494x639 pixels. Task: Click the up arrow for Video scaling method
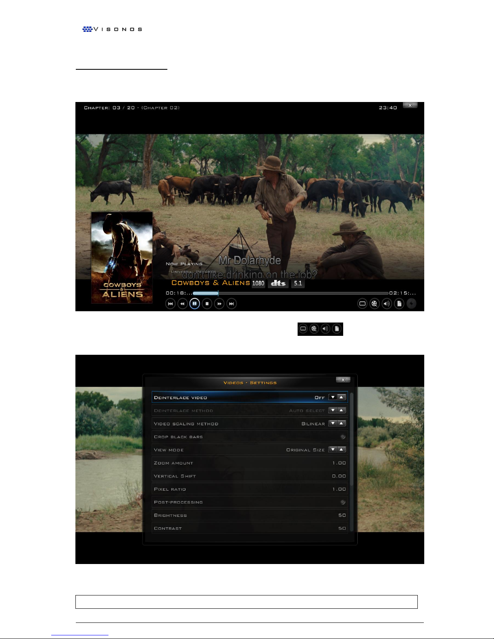click(342, 423)
